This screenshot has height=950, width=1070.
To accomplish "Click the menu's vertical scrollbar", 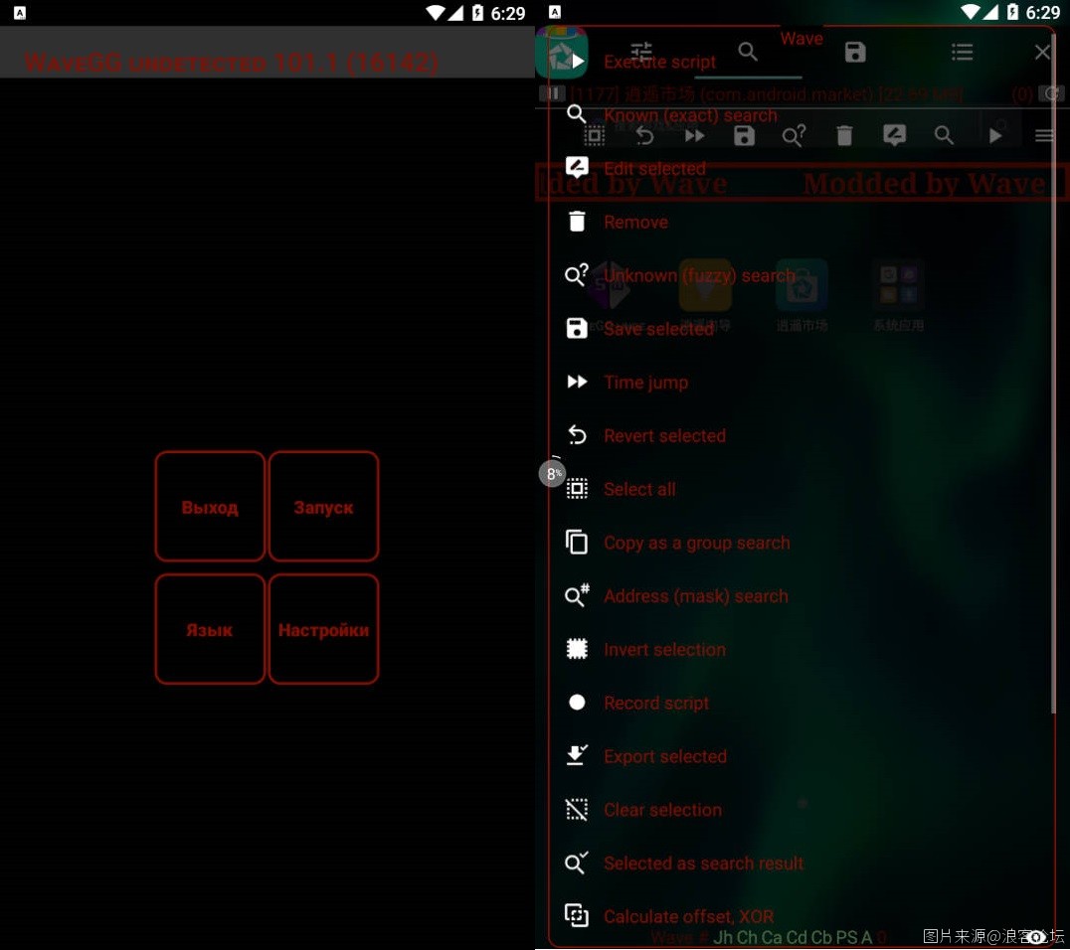I will click(x=1054, y=372).
